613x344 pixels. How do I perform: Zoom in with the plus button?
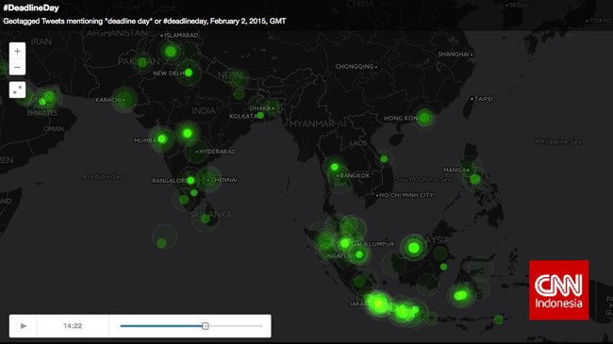(x=17, y=51)
